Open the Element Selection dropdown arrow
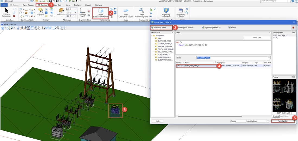298x141 pixels. click(x=11, y=16)
